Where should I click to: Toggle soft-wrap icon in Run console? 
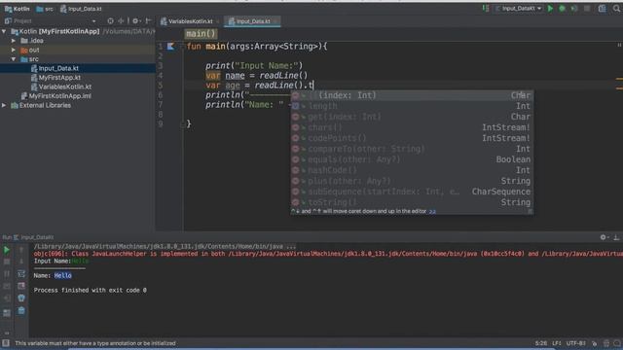(21, 274)
